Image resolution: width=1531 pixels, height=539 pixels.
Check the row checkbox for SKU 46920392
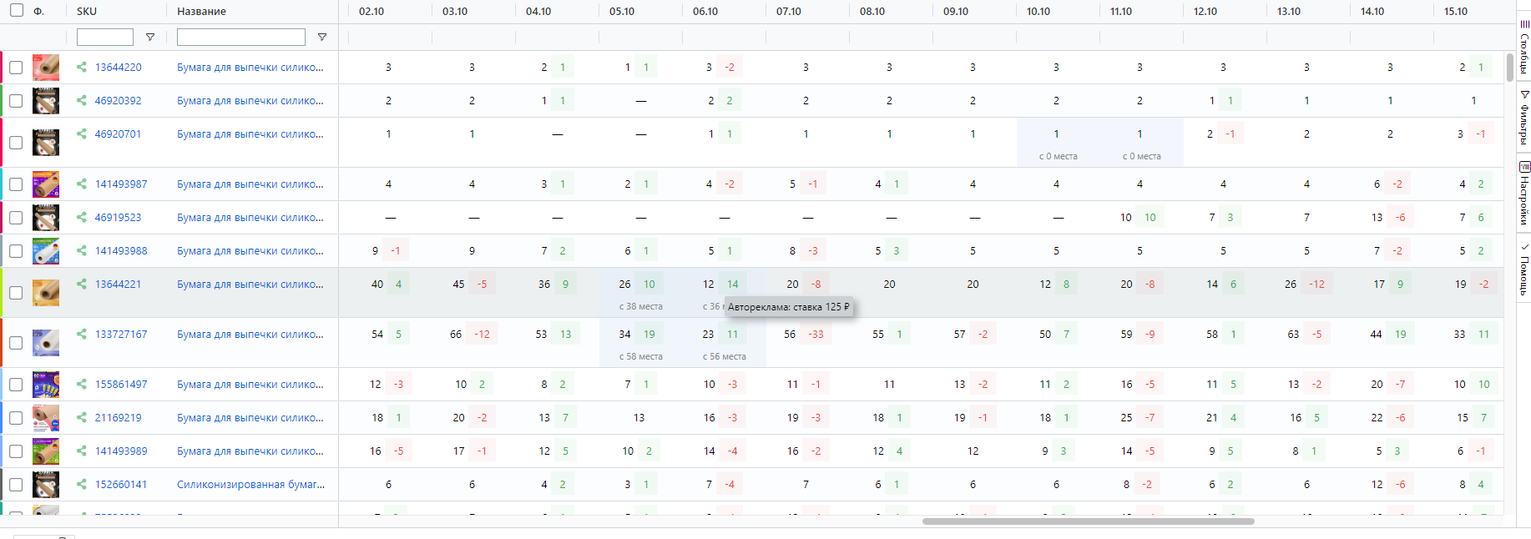[x=16, y=101]
